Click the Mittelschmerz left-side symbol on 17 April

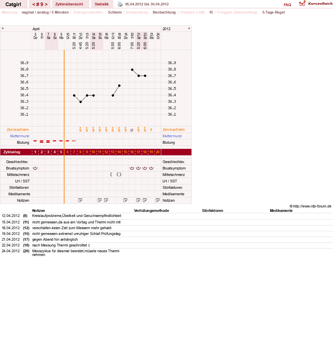coord(111,175)
